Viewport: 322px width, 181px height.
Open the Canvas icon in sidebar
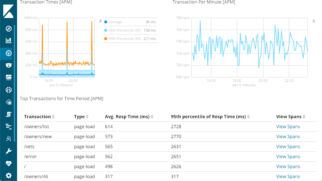point(9,77)
